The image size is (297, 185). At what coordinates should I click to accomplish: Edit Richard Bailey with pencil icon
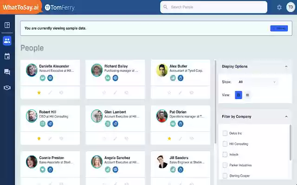click(116, 92)
